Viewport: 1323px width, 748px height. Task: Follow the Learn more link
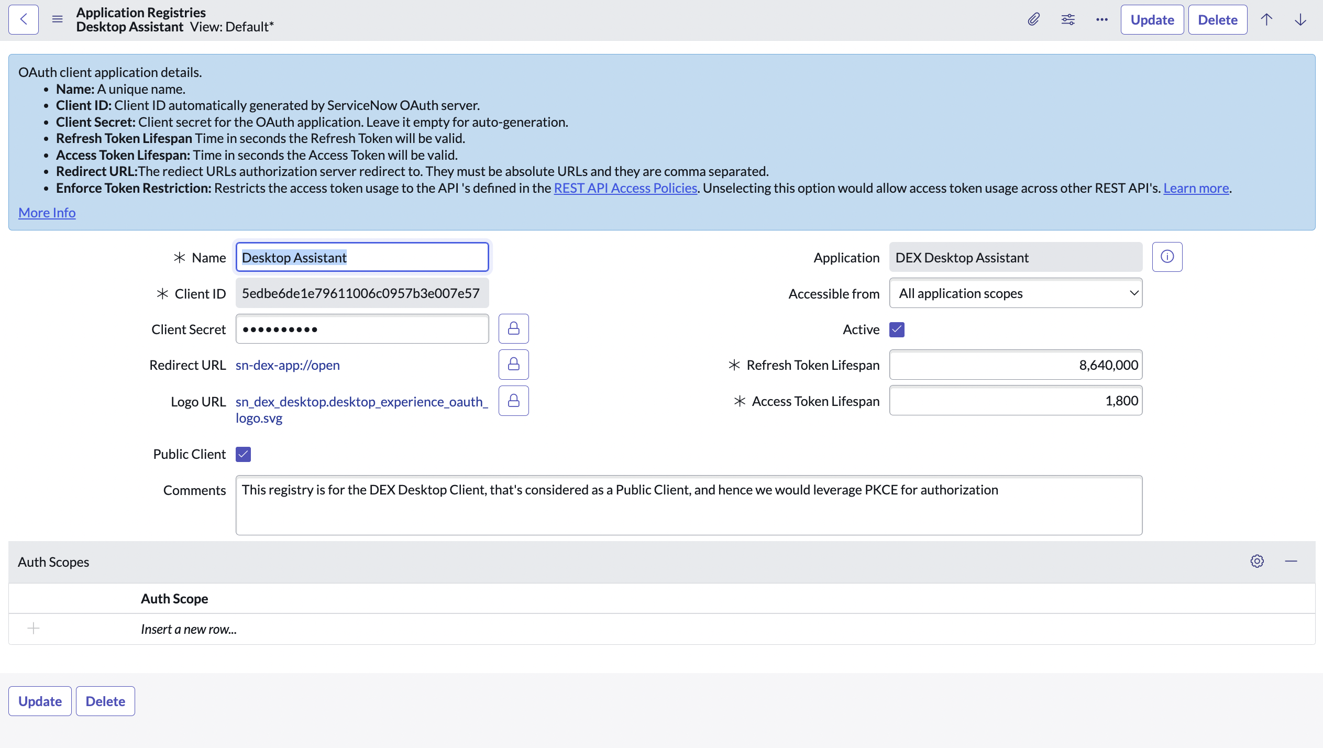click(x=1196, y=188)
